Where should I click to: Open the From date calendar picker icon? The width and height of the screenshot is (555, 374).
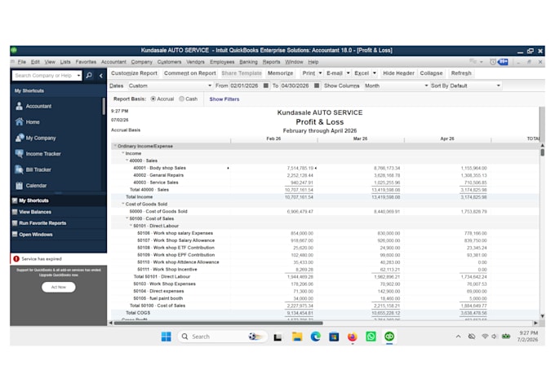pos(266,86)
